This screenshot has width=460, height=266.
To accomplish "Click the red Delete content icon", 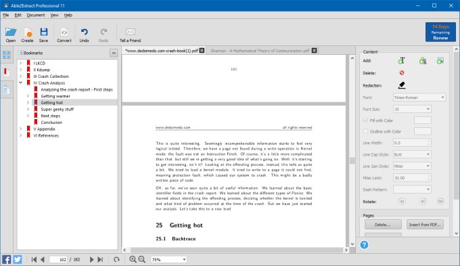I will (402, 73).
